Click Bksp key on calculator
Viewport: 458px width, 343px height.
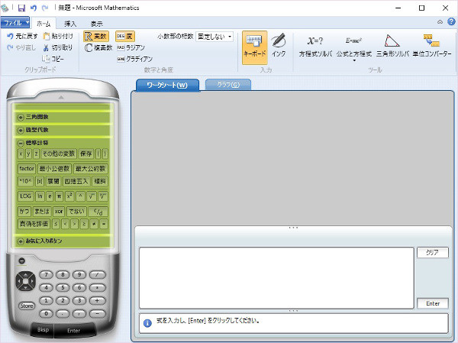pyautogui.click(x=43, y=330)
